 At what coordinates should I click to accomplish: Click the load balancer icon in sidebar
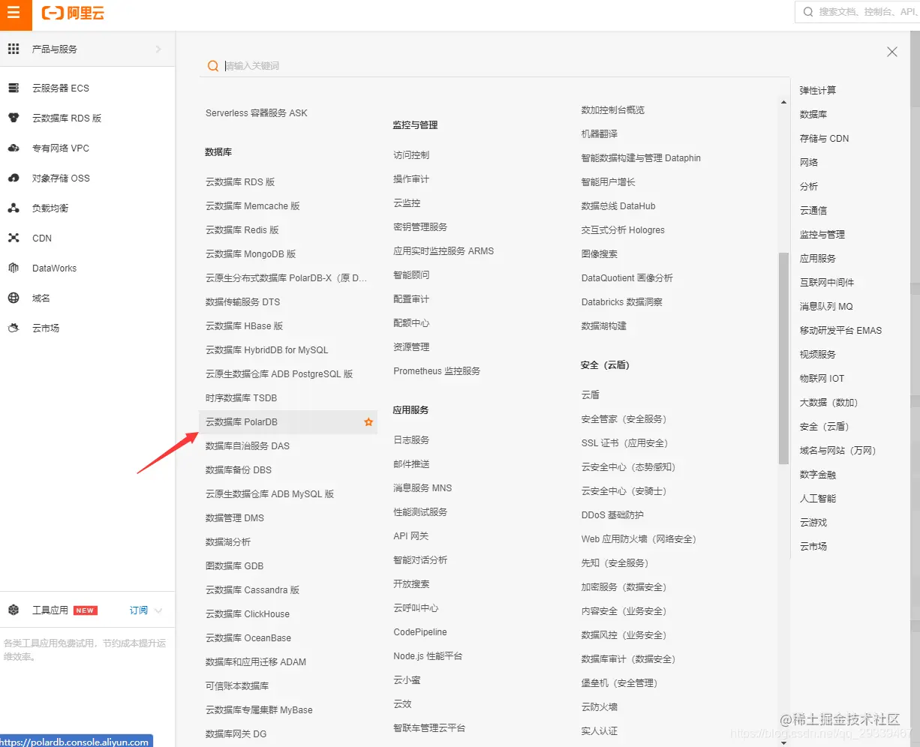(14, 208)
